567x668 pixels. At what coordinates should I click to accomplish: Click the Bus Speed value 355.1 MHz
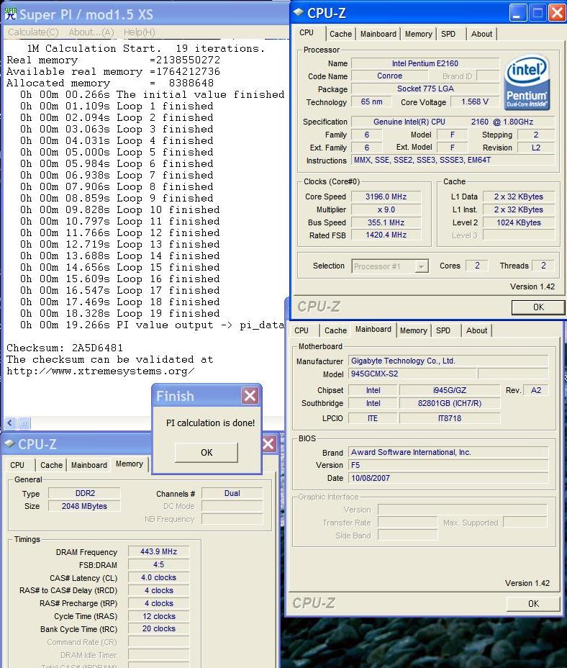pos(386,222)
